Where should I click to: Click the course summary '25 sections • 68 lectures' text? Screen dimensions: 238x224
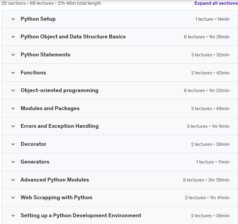click(x=27, y=3)
